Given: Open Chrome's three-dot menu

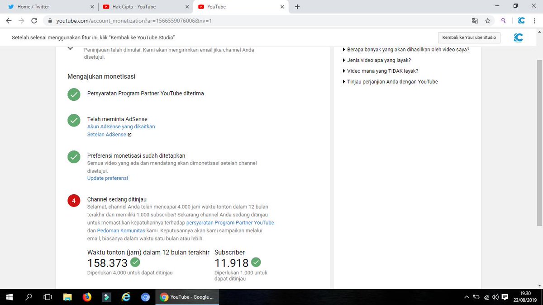Looking at the screenshot, I should pyautogui.click(x=534, y=21).
